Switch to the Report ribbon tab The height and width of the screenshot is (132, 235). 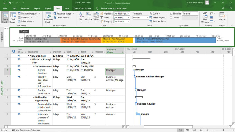[37, 8]
